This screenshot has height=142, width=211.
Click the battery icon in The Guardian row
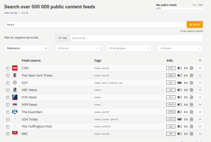(x=180, y=112)
